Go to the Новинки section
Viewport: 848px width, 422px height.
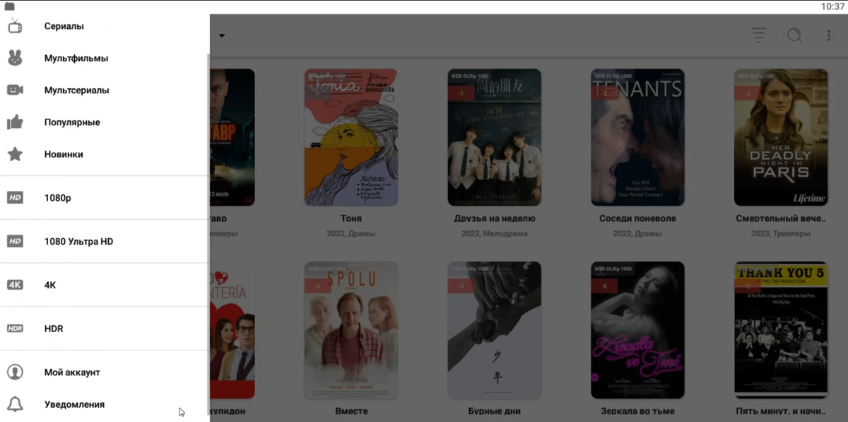click(105, 154)
